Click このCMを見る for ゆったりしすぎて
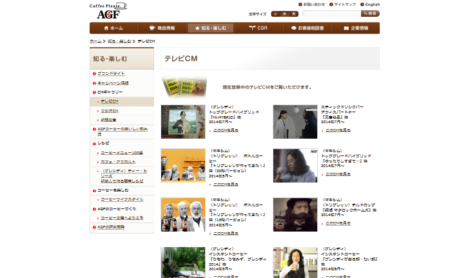Screen dimensions: 470x278 point(338,174)
